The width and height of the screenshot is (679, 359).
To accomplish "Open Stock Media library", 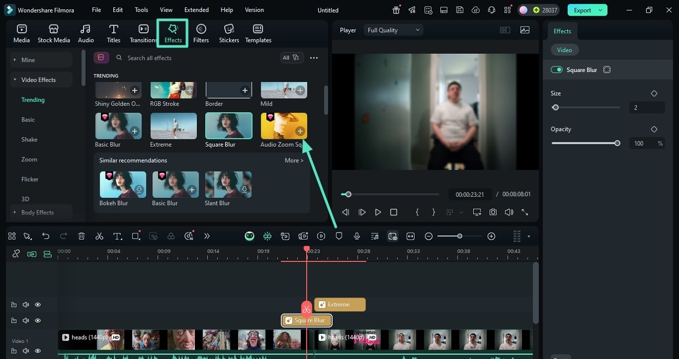I will tap(53, 34).
